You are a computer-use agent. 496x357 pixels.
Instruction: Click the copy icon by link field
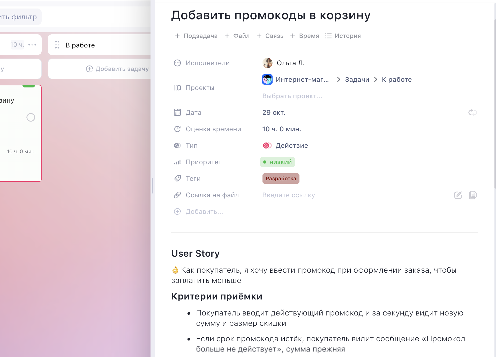click(x=472, y=195)
